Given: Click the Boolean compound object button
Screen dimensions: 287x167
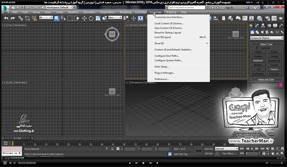Looking at the screenshot, I should 258,65.
